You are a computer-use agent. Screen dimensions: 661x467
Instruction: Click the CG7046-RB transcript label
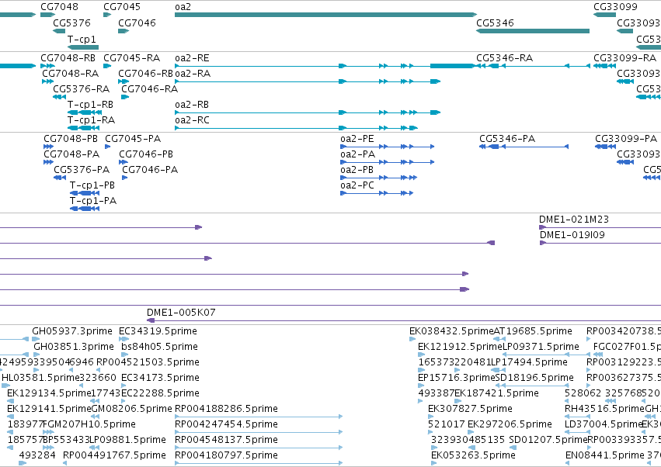(x=145, y=73)
